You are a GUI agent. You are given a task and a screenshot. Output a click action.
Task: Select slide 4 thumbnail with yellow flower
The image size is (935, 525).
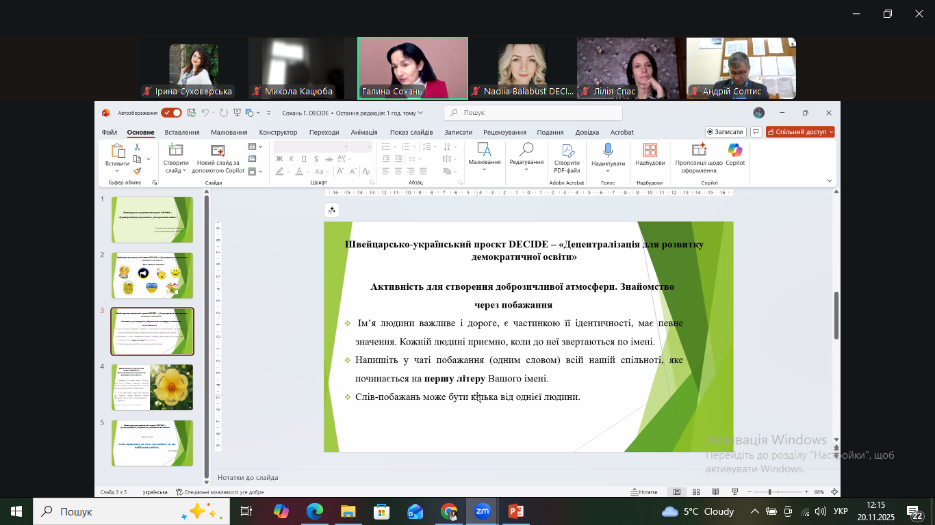(x=153, y=388)
